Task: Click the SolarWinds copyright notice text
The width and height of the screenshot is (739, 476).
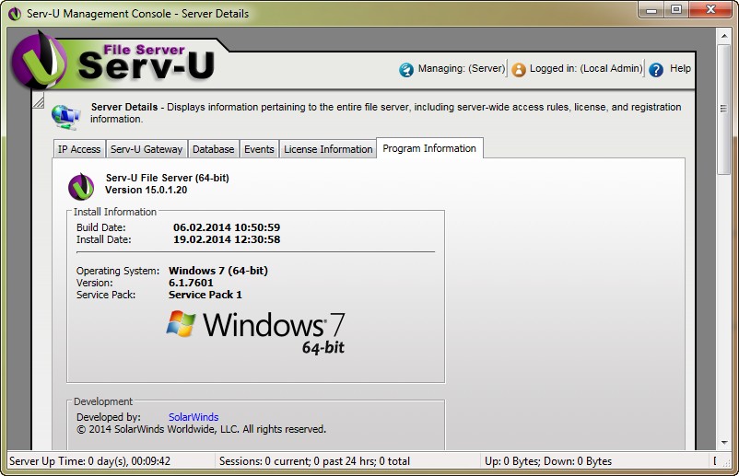Action: point(201,429)
